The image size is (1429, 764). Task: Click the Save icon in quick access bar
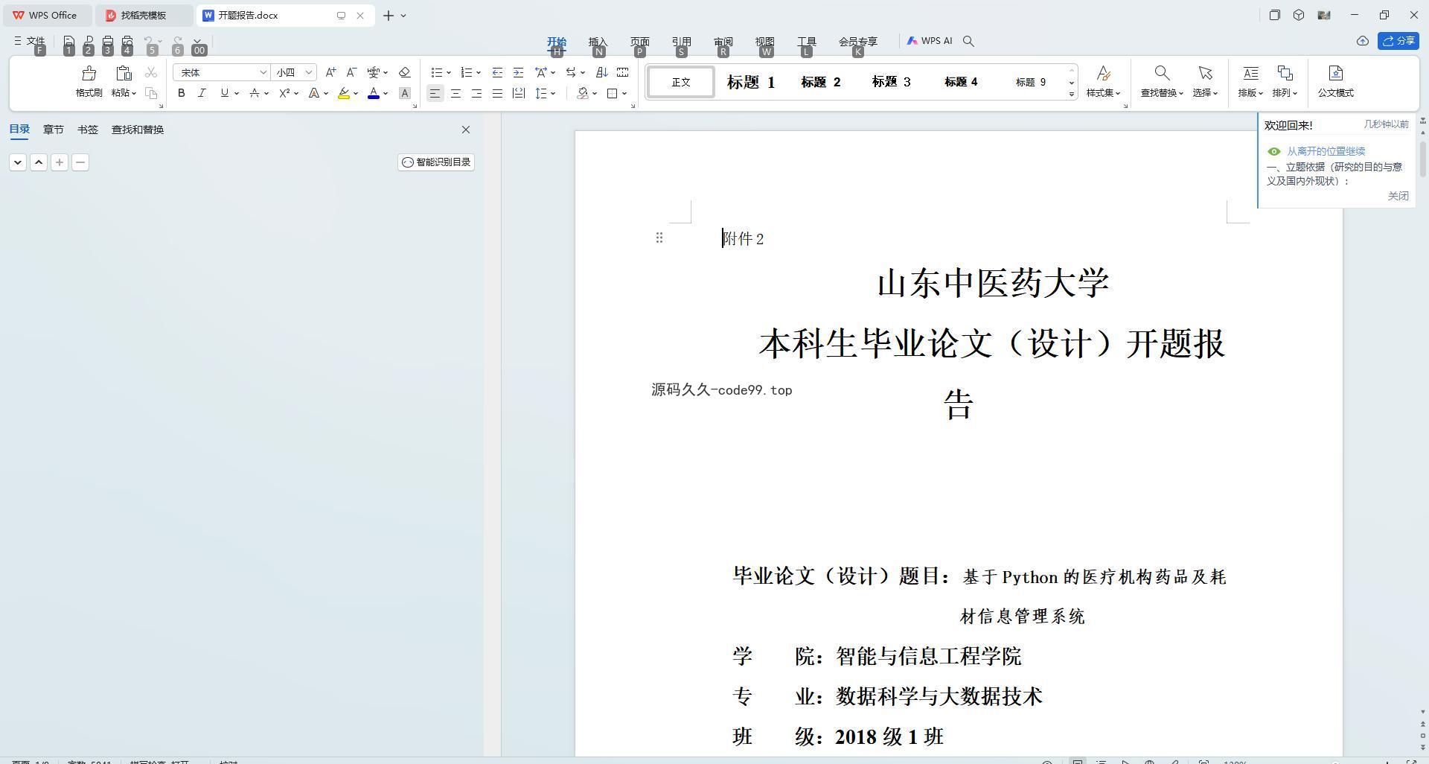68,41
